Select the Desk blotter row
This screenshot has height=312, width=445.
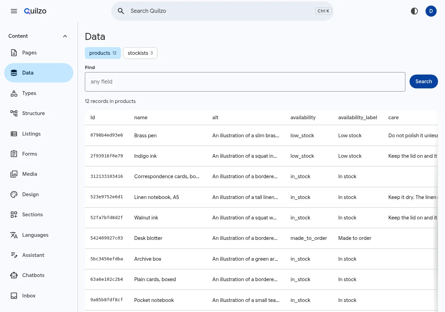pos(261,238)
